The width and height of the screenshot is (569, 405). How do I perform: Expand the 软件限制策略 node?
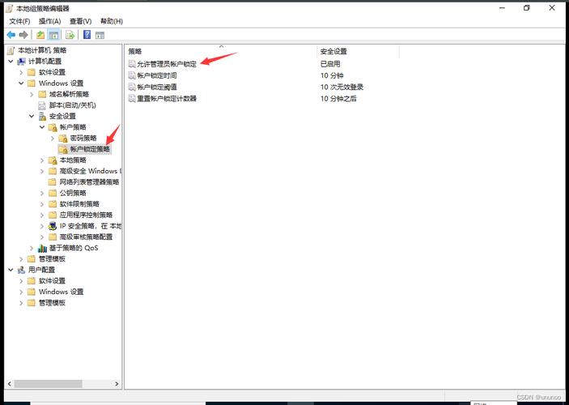42,204
